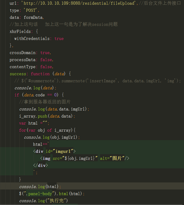Click the html+= template literal start
This screenshot has width=184, height=205.
tap(41, 144)
